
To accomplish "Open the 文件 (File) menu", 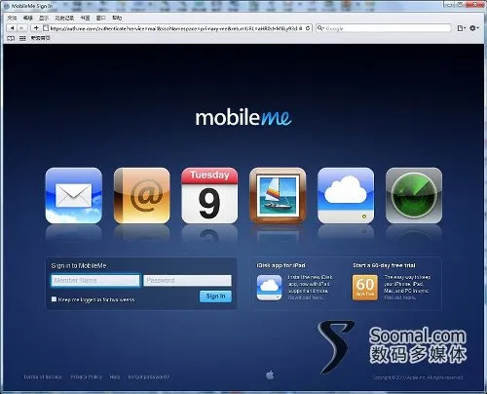I will coord(12,18).
